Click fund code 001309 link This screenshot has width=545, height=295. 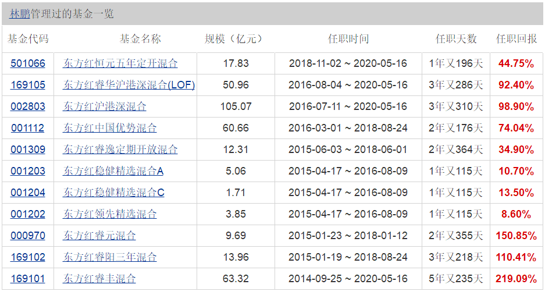pos(27,150)
